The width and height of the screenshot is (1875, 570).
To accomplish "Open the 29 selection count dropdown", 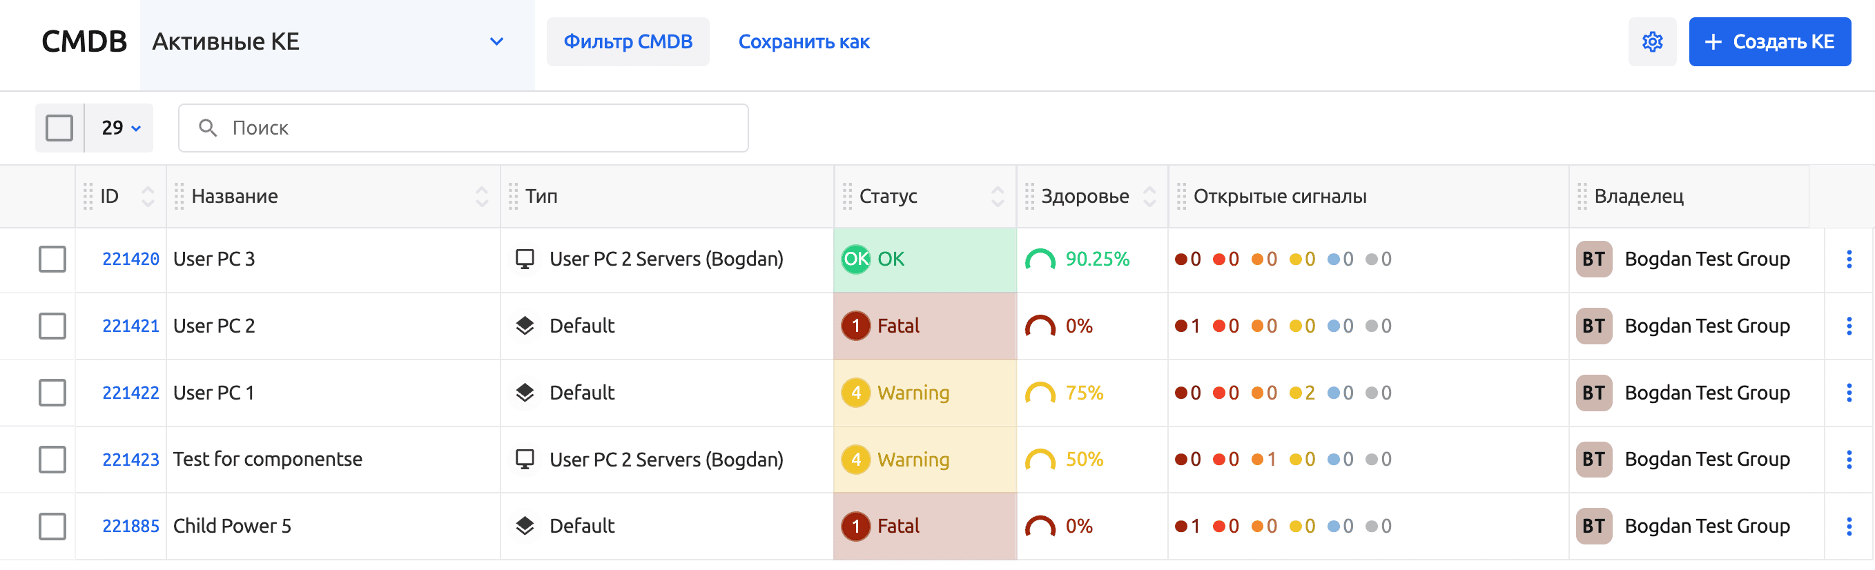I will [121, 128].
